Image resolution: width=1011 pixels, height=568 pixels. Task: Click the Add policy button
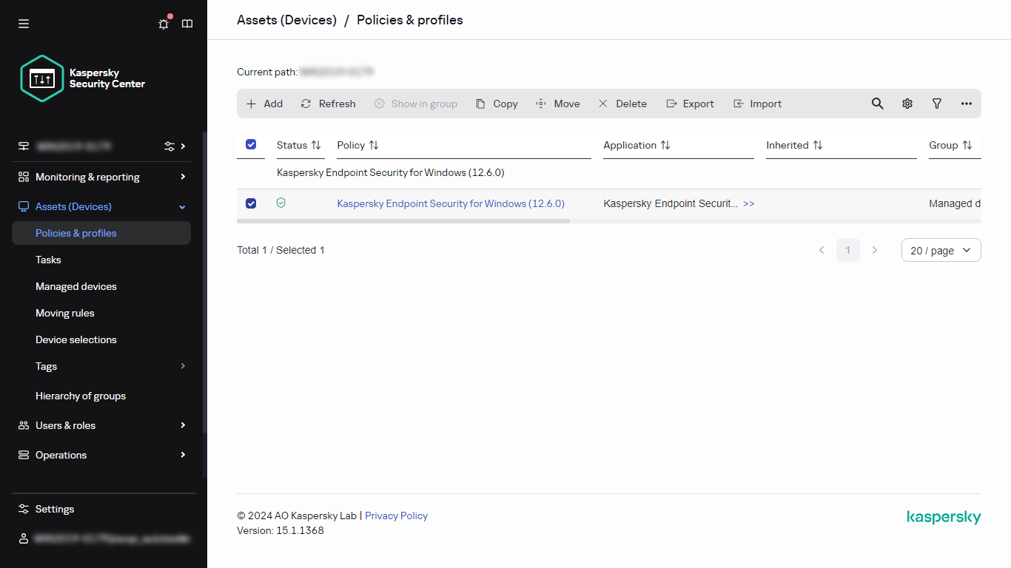pos(264,104)
